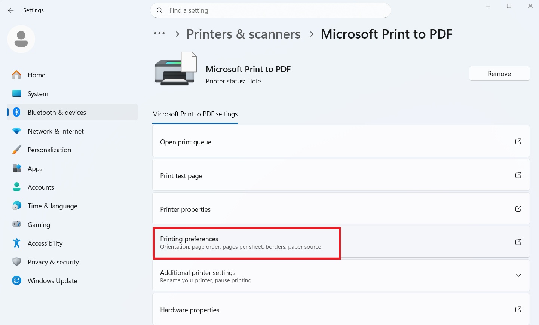Click the back arrow navigation button

[10, 10]
